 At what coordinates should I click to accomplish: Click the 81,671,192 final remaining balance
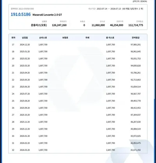click(136, 150)
